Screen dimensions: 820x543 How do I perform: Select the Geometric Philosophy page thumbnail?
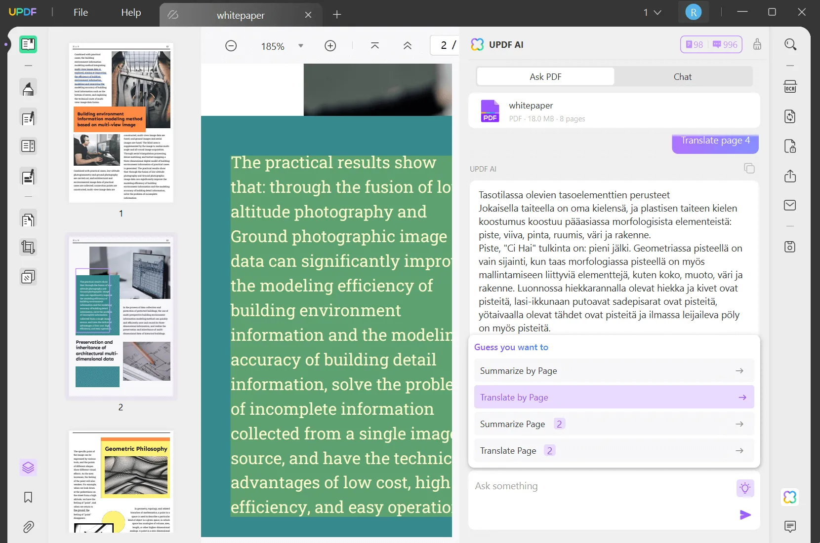pyautogui.click(x=121, y=482)
